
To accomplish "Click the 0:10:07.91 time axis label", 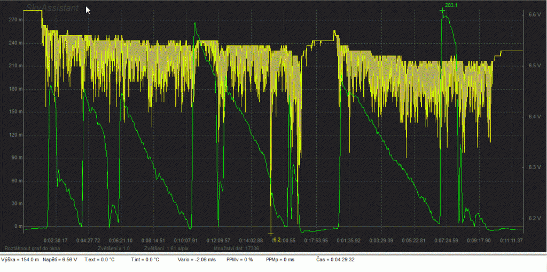I will coord(185,241).
